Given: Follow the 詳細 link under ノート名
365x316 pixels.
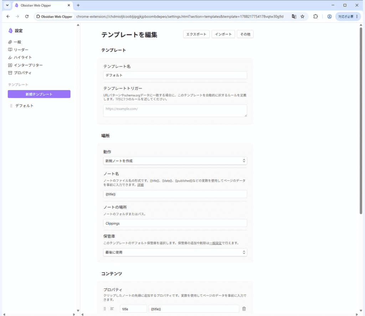Looking at the screenshot, I should coord(140,185).
